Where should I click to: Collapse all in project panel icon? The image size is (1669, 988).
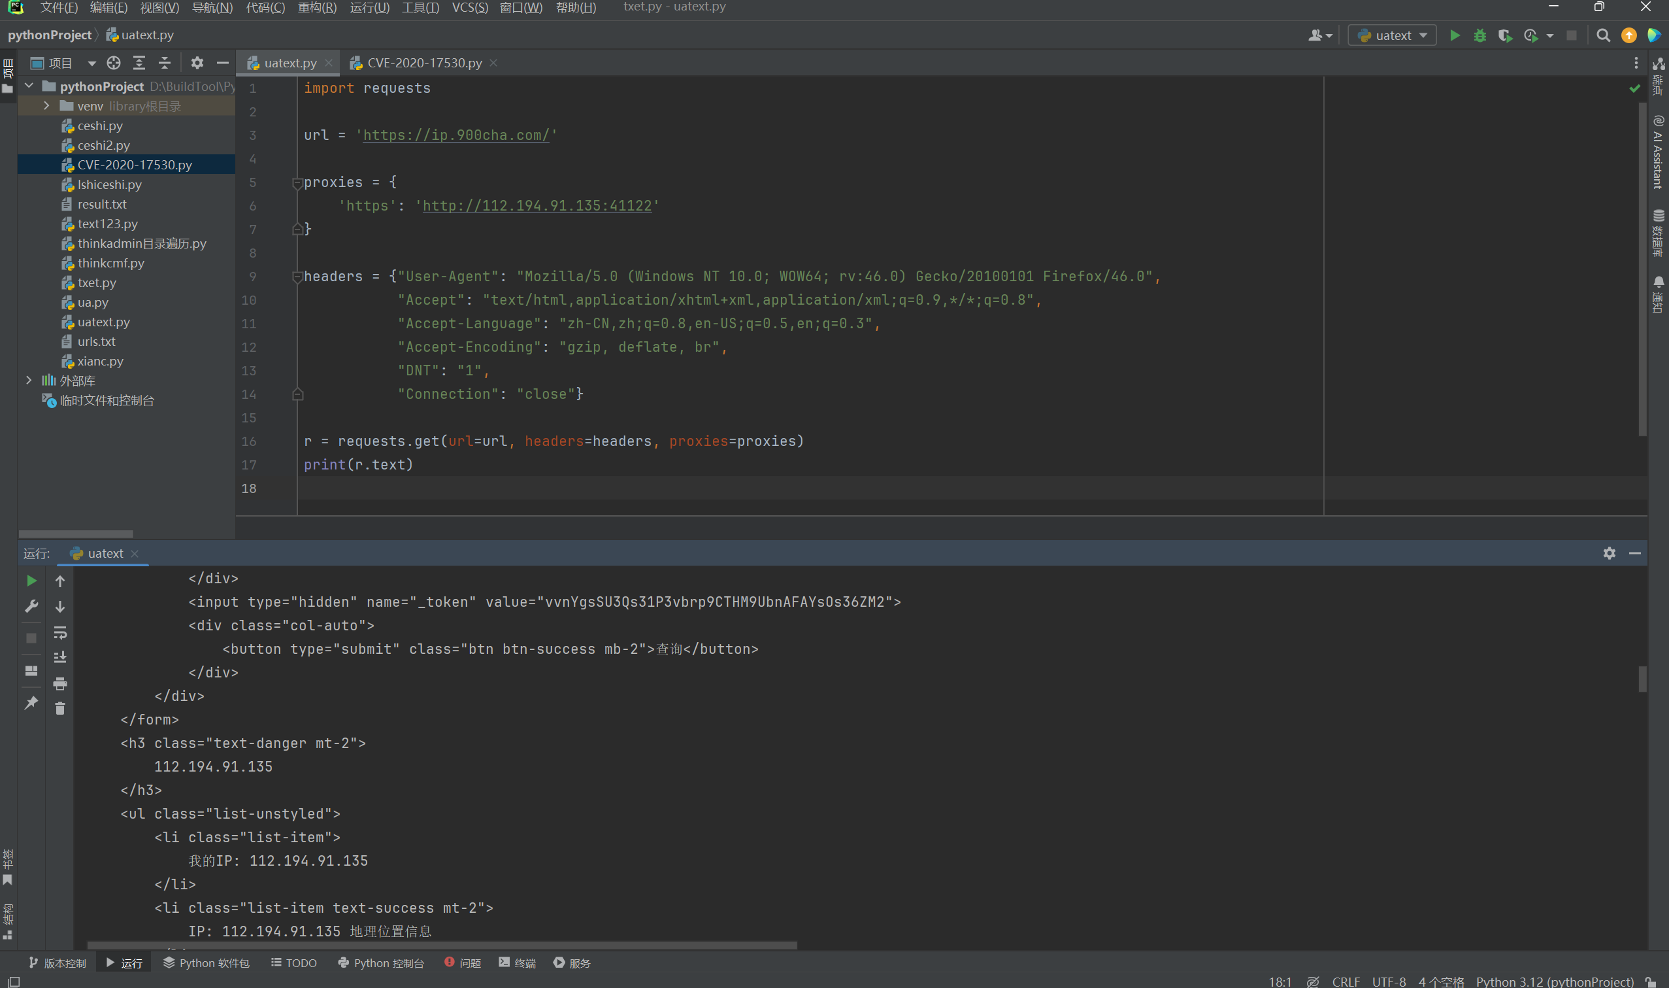pos(164,63)
